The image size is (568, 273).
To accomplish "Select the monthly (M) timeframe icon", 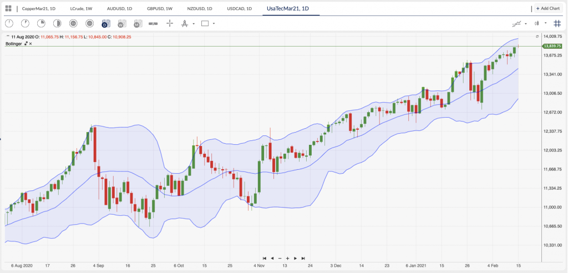I will click(x=138, y=23).
